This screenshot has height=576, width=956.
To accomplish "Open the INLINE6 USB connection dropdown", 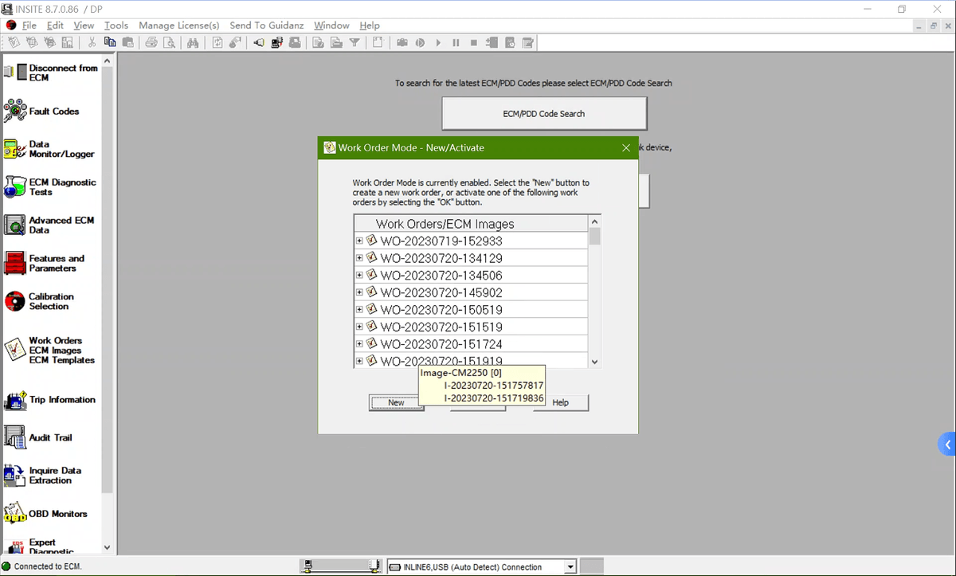I will pyautogui.click(x=570, y=567).
